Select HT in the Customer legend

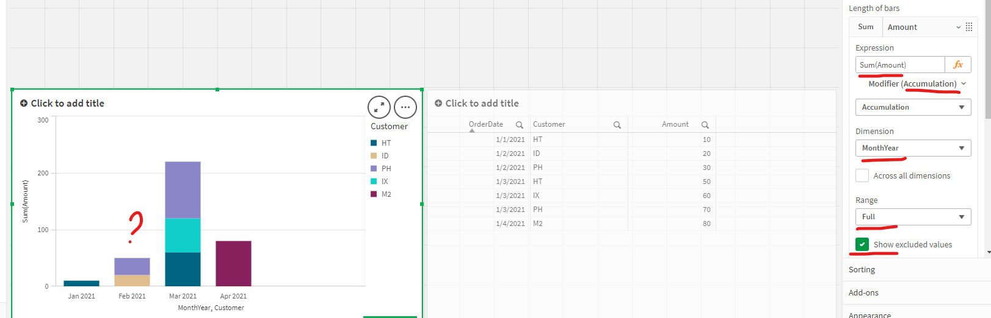pos(380,143)
